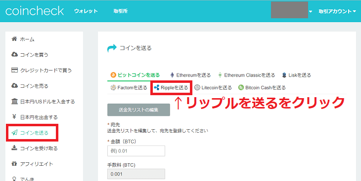Open コインを受け取る in the sidebar

click(x=39, y=148)
